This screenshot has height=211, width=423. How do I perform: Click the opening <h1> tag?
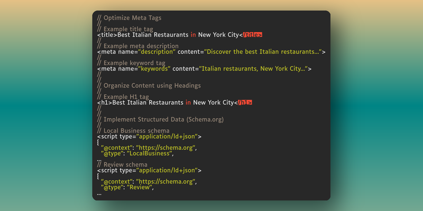105,102
